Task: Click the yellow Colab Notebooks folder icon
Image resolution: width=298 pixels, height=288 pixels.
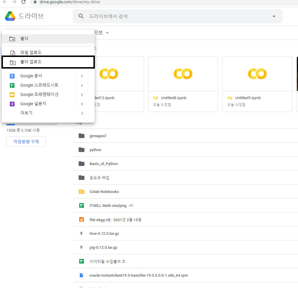Action: tap(82, 192)
